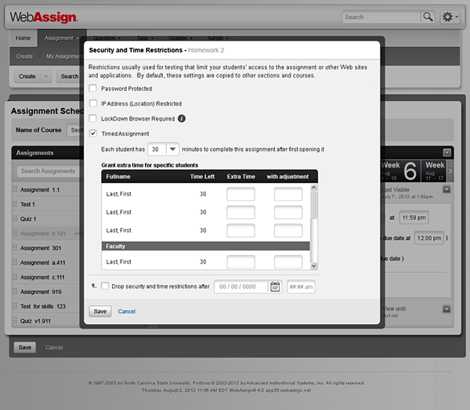Click the LockDown Browser info icon

(182, 118)
